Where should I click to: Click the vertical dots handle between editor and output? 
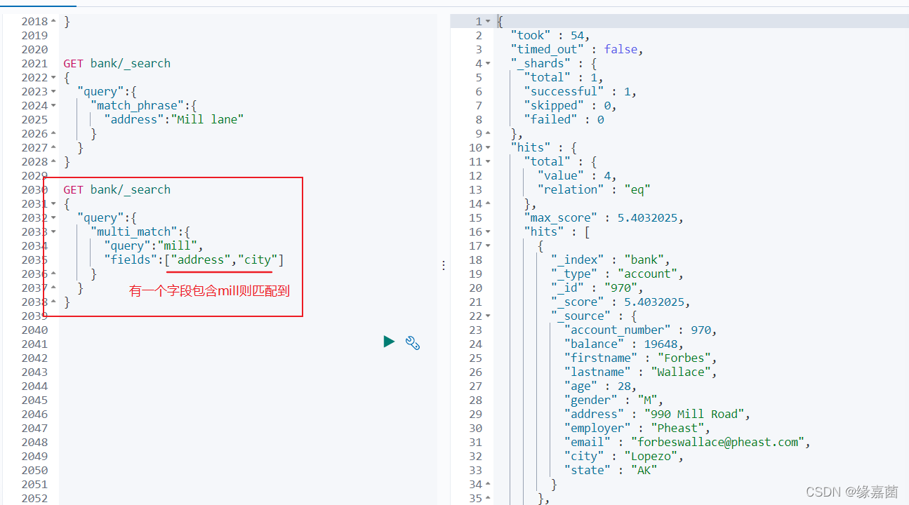(443, 266)
